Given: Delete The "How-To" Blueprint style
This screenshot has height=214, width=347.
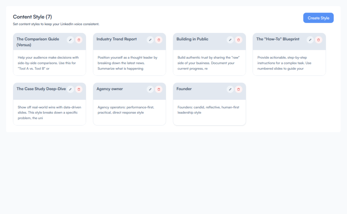Looking at the screenshot, I should click(319, 40).
